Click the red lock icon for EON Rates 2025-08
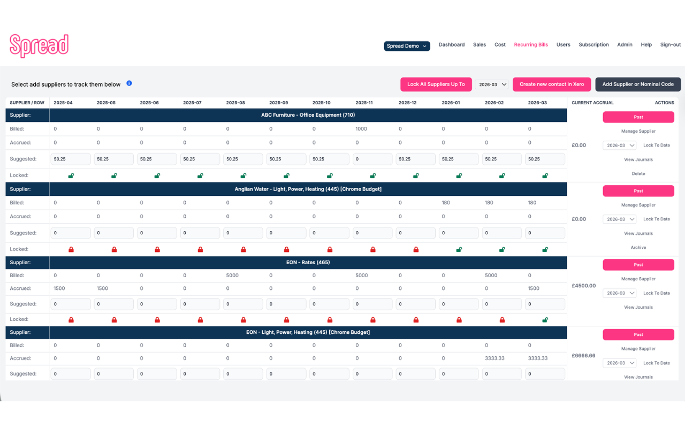 pos(243,319)
